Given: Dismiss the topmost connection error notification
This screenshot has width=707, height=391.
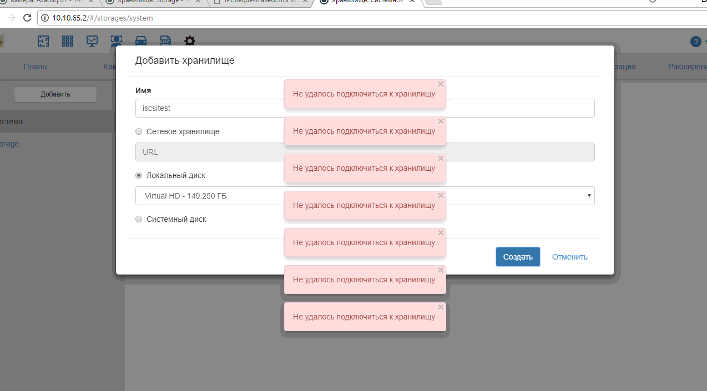Looking at the screenshot, I should click(x=441, y=84).
